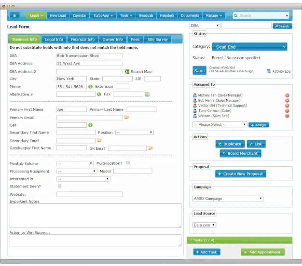Open the Site Survey tab

[158, 40]
